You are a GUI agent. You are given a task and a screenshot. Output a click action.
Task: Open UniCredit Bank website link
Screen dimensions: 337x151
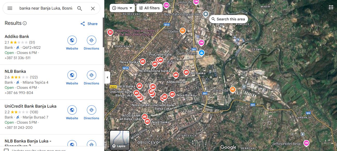pos(72,110)
